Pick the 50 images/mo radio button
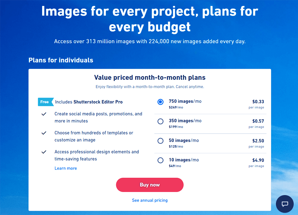 pyautogui.click(x=160, y=141)
